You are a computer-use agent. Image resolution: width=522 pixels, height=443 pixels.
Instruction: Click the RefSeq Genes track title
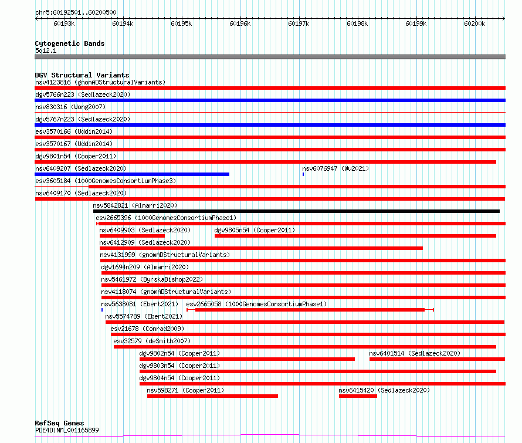click(x=59, y=424)
